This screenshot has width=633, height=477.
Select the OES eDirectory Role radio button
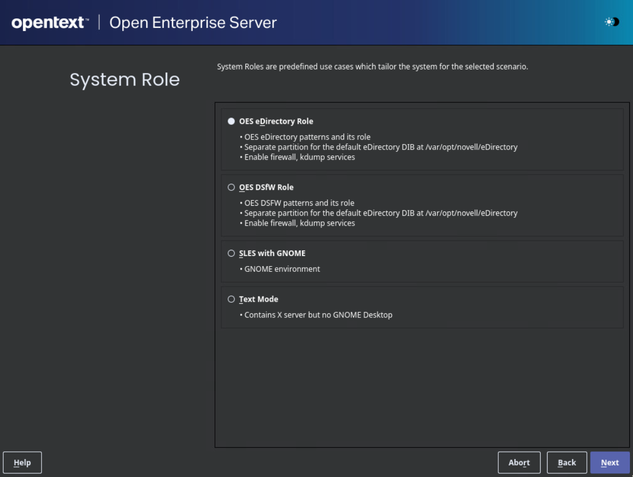point(231,121)
